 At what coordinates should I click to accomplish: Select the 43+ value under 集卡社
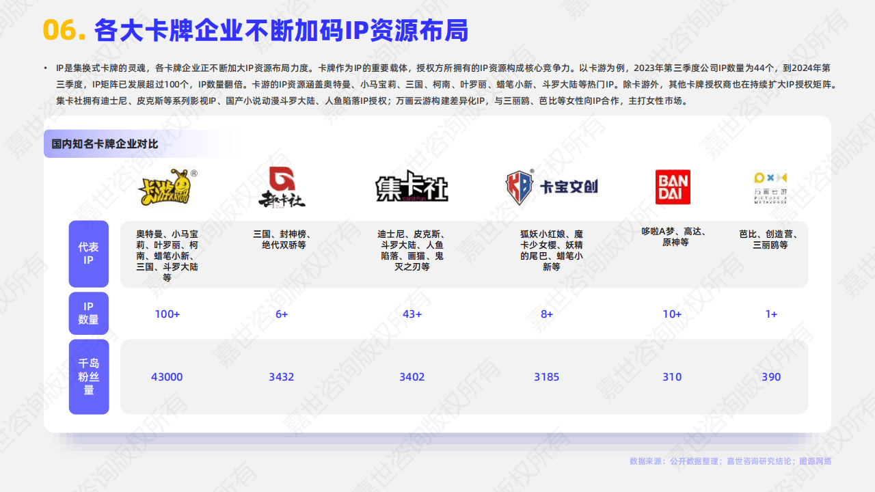[x=412, y=314]
